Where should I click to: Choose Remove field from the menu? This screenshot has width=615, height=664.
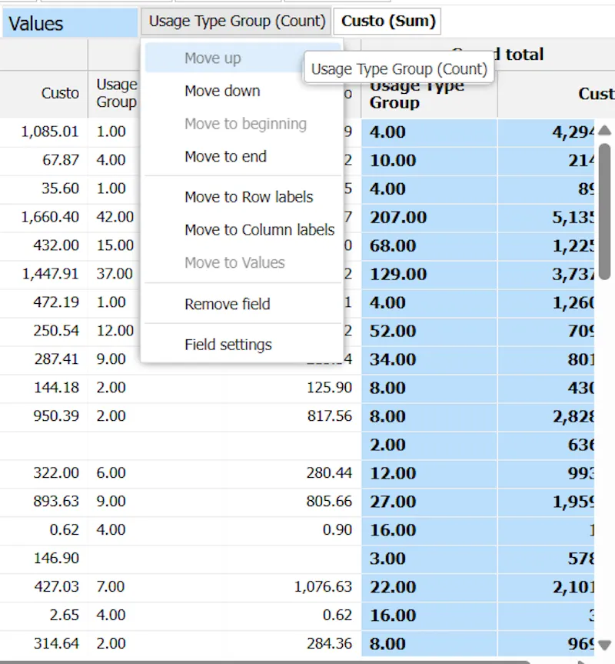point(243,304)
